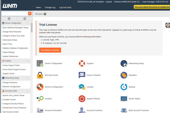Open the Service Configuration wrench icon
The width and height of the screenshot is (170, 113).
tap(40, 87)
